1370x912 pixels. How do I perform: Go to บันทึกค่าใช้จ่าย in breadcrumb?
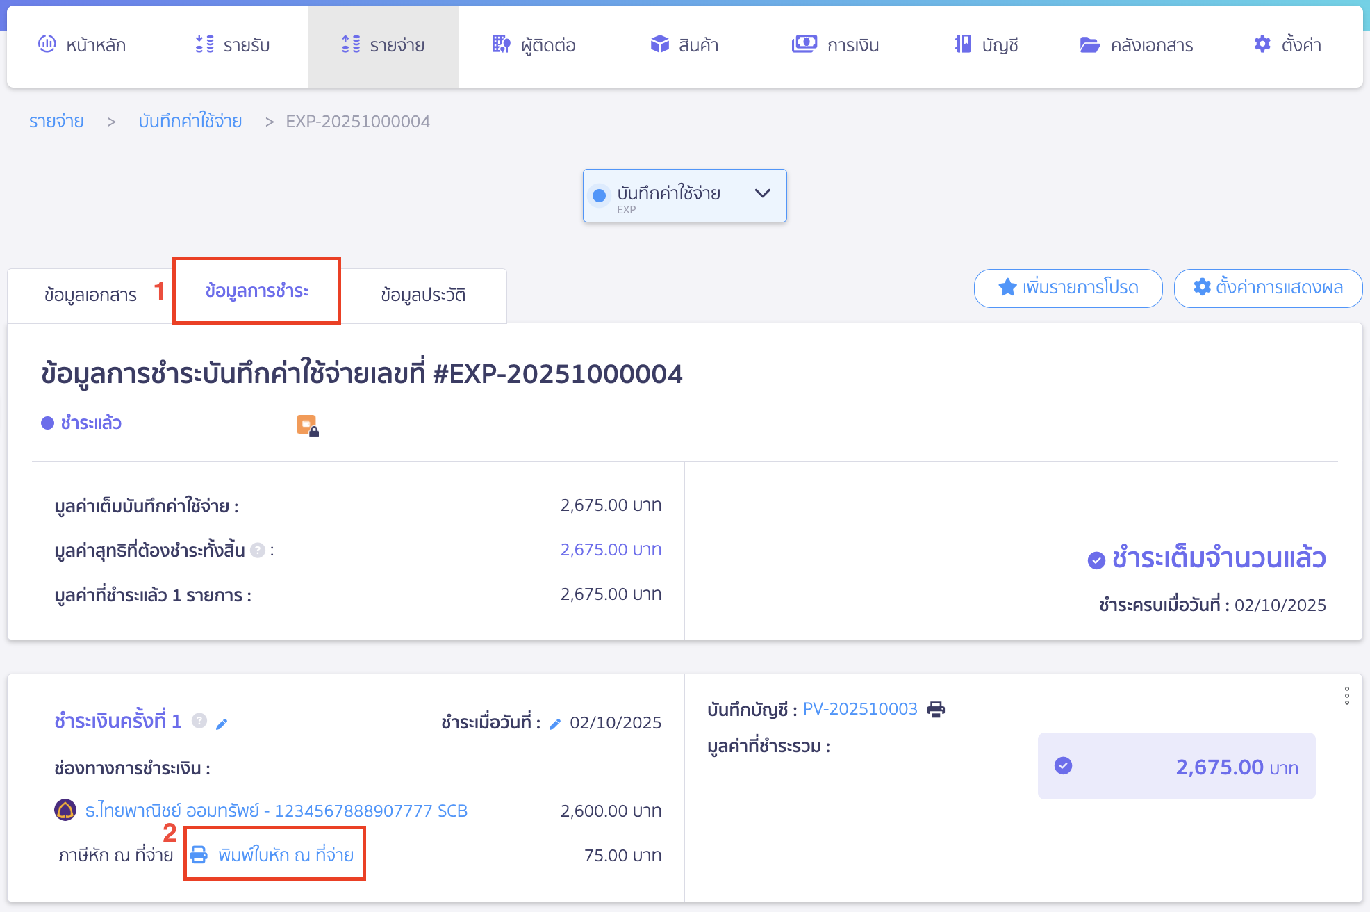[x=190, y=122]
